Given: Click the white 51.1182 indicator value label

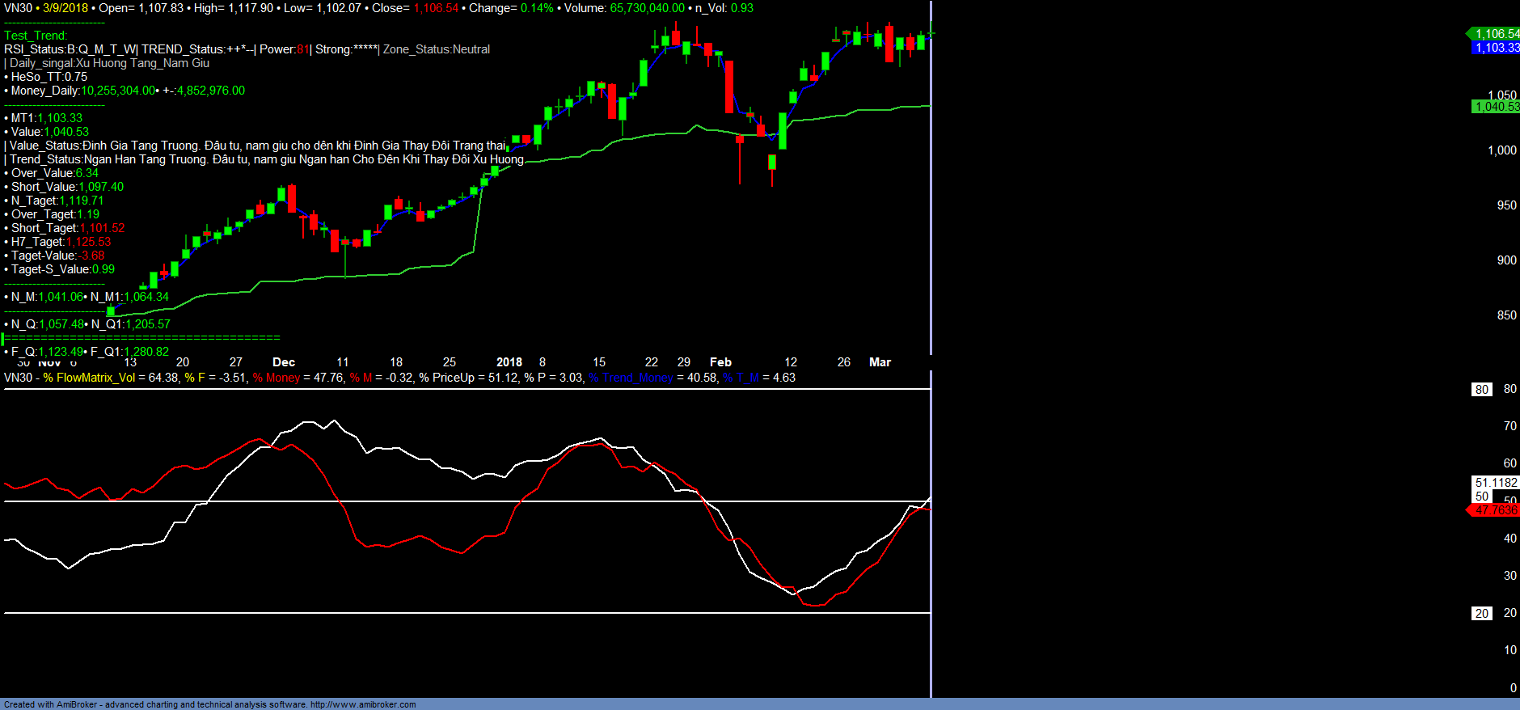Looking at the screenshot, I should point(1496,483).
